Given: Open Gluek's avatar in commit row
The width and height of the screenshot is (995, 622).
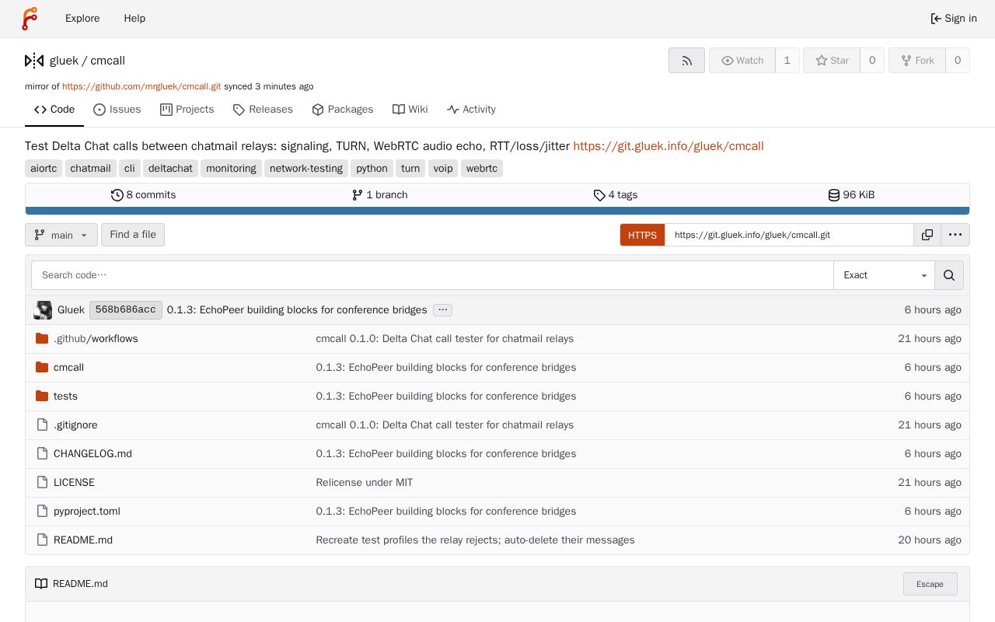Looking at the screenshot, I should click(x=43, y=310).
